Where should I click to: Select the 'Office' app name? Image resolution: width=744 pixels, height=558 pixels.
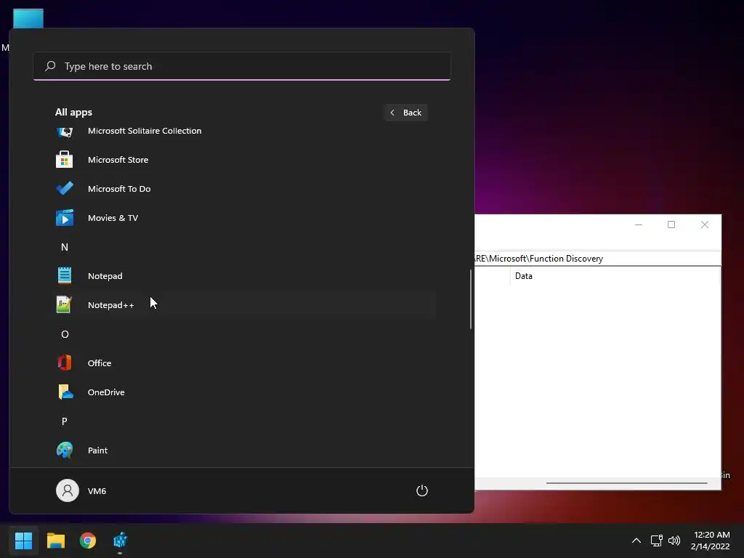click(100, 363)
